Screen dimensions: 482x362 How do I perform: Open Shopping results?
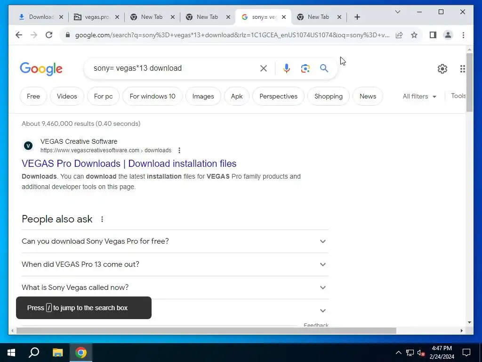328,96
